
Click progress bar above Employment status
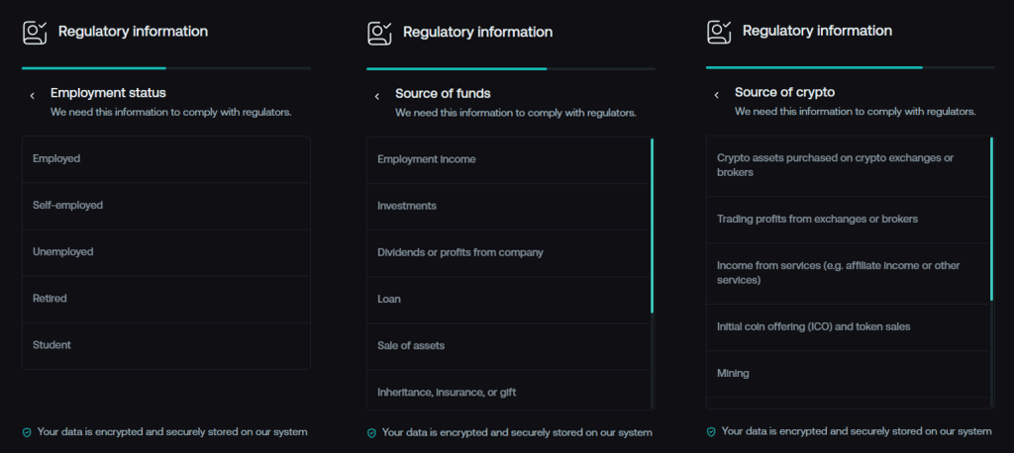[x=166, y=68]
